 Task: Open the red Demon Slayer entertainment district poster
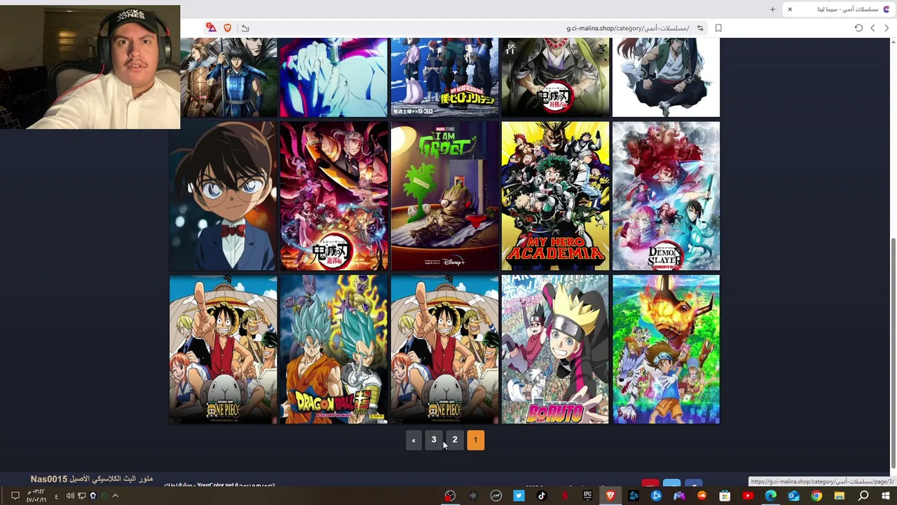[334, 196]
